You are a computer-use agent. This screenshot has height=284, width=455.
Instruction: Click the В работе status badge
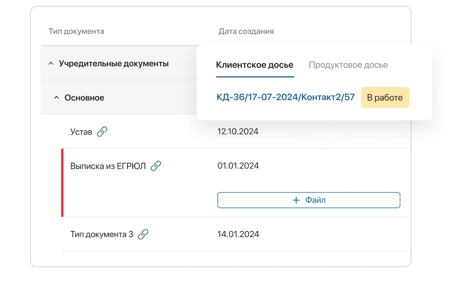click(x=385, y=97)
